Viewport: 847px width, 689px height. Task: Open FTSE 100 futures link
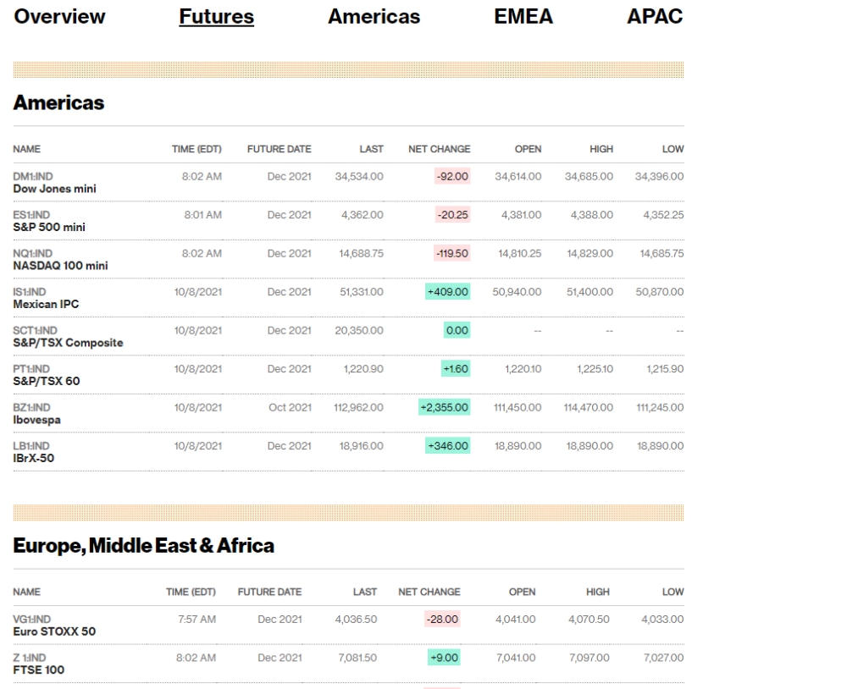pos(39,670)
